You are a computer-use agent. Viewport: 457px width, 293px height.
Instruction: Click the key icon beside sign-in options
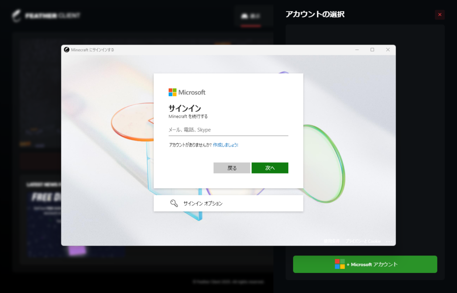(174, 203)
